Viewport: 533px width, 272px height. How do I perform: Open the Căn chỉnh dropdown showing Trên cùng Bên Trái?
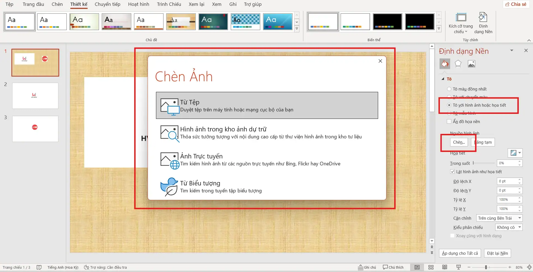point(520,218)
